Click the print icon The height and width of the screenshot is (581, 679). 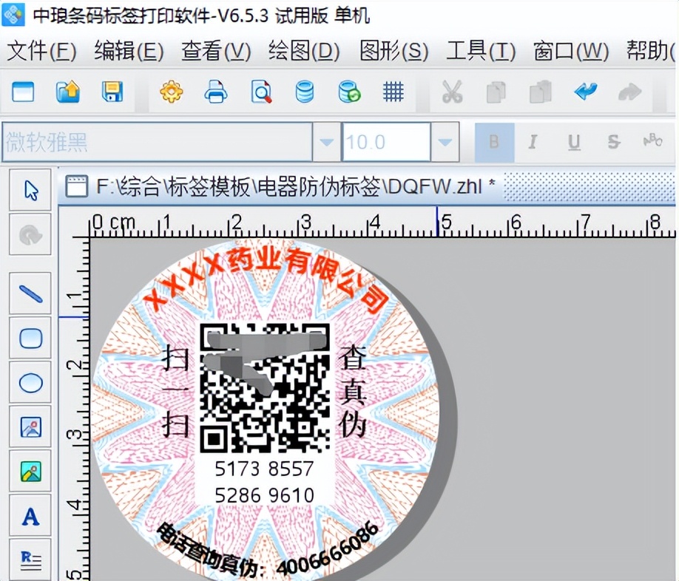216,92
